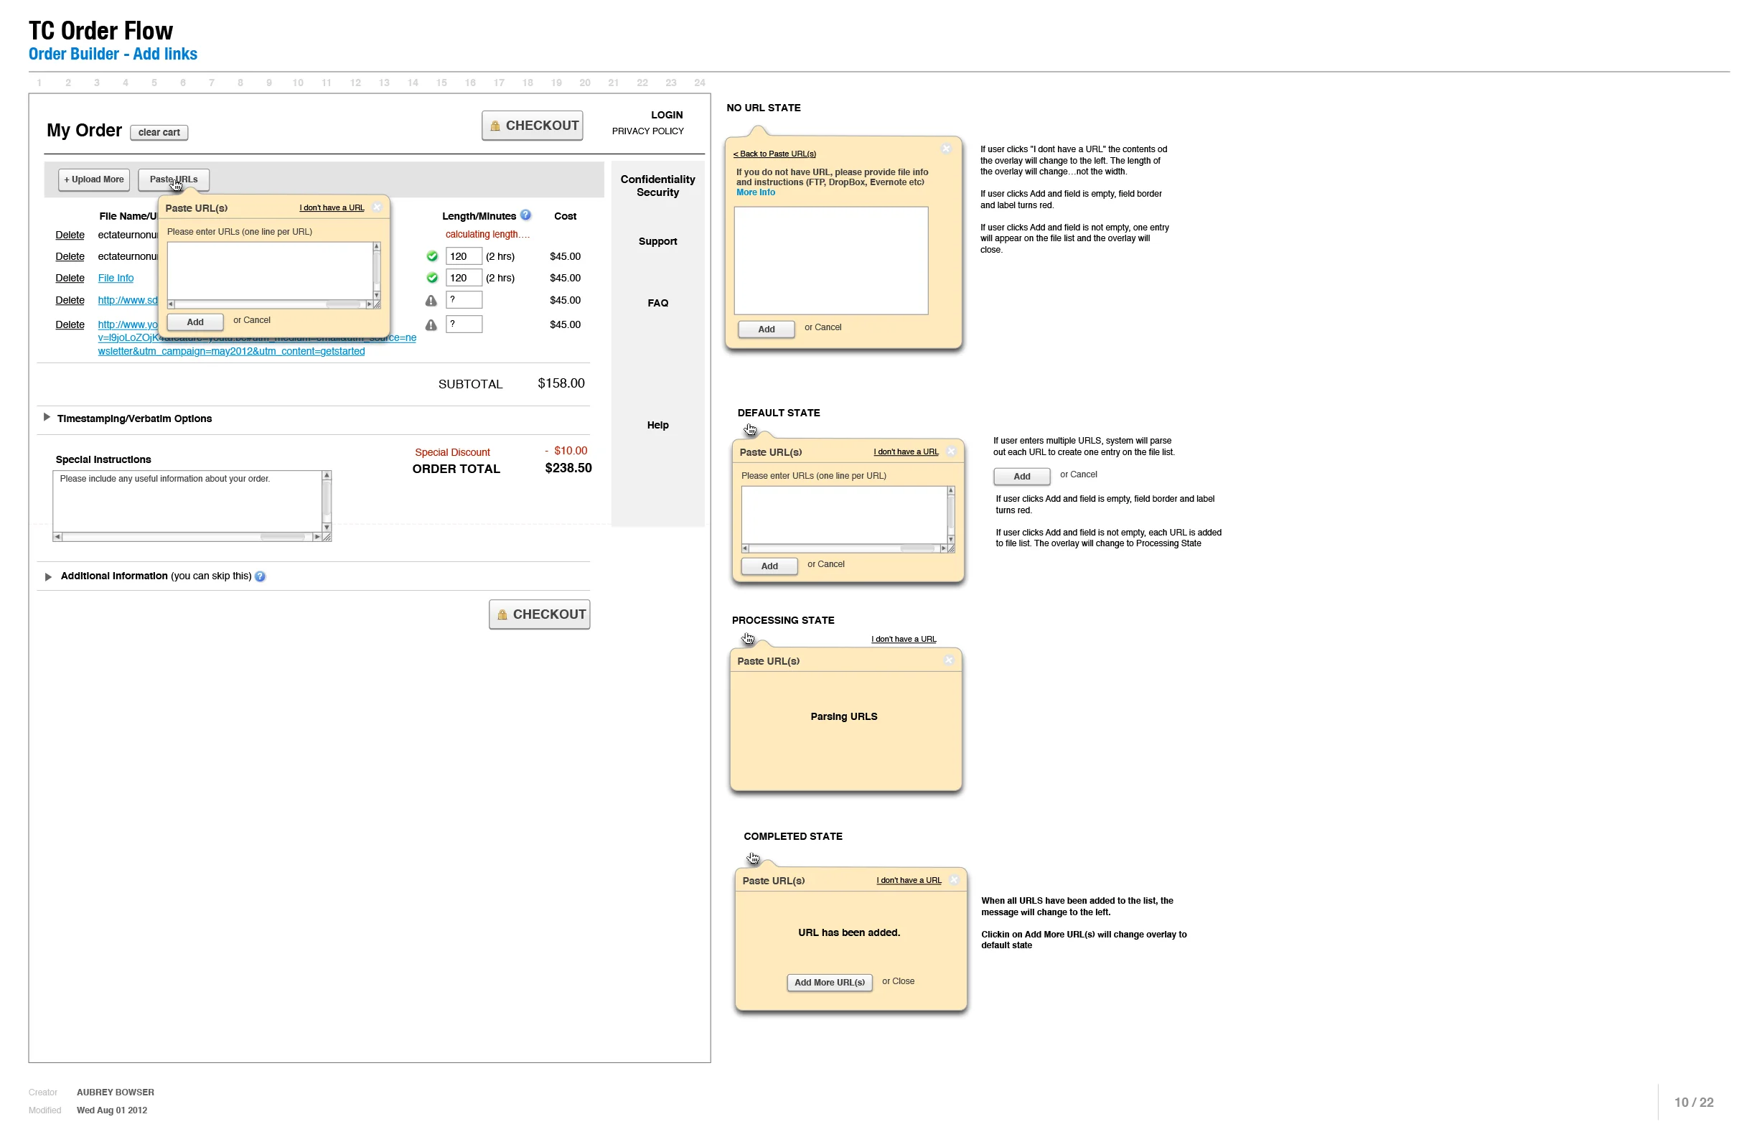Click the help icon beside Length/Minutes
The image size is (1757, 1137).
coord(526,215)
